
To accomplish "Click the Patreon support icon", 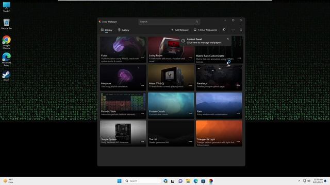I will pos(224,30).
